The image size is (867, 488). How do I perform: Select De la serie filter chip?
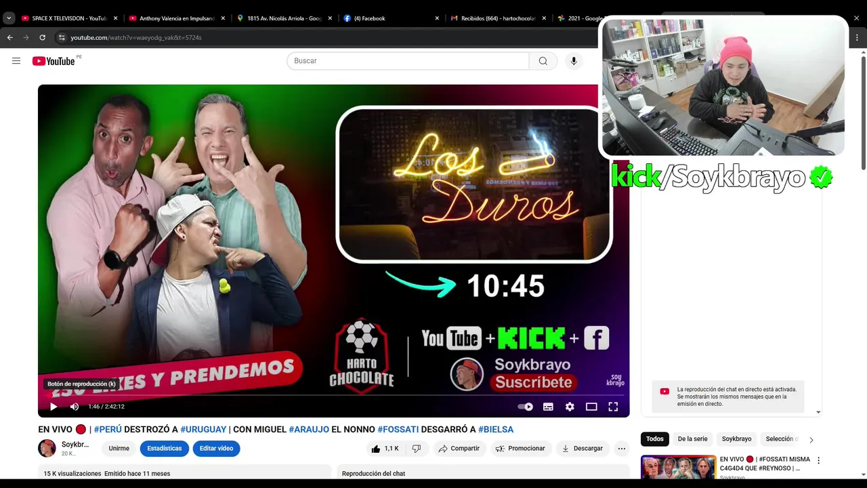(x=692, y=439)
